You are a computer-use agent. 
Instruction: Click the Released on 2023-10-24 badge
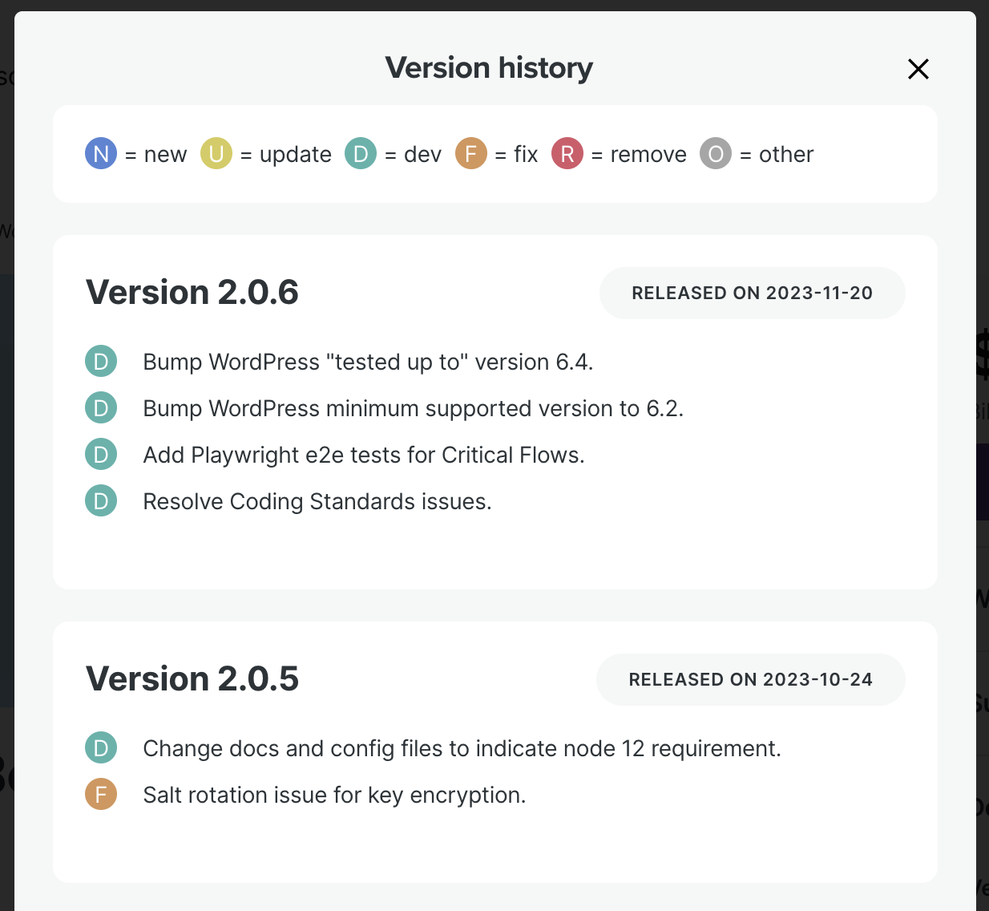pos(750,679)
